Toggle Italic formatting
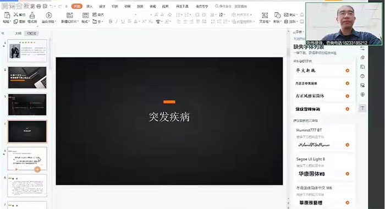Screen dimensions: 385x209 [117, 21]
